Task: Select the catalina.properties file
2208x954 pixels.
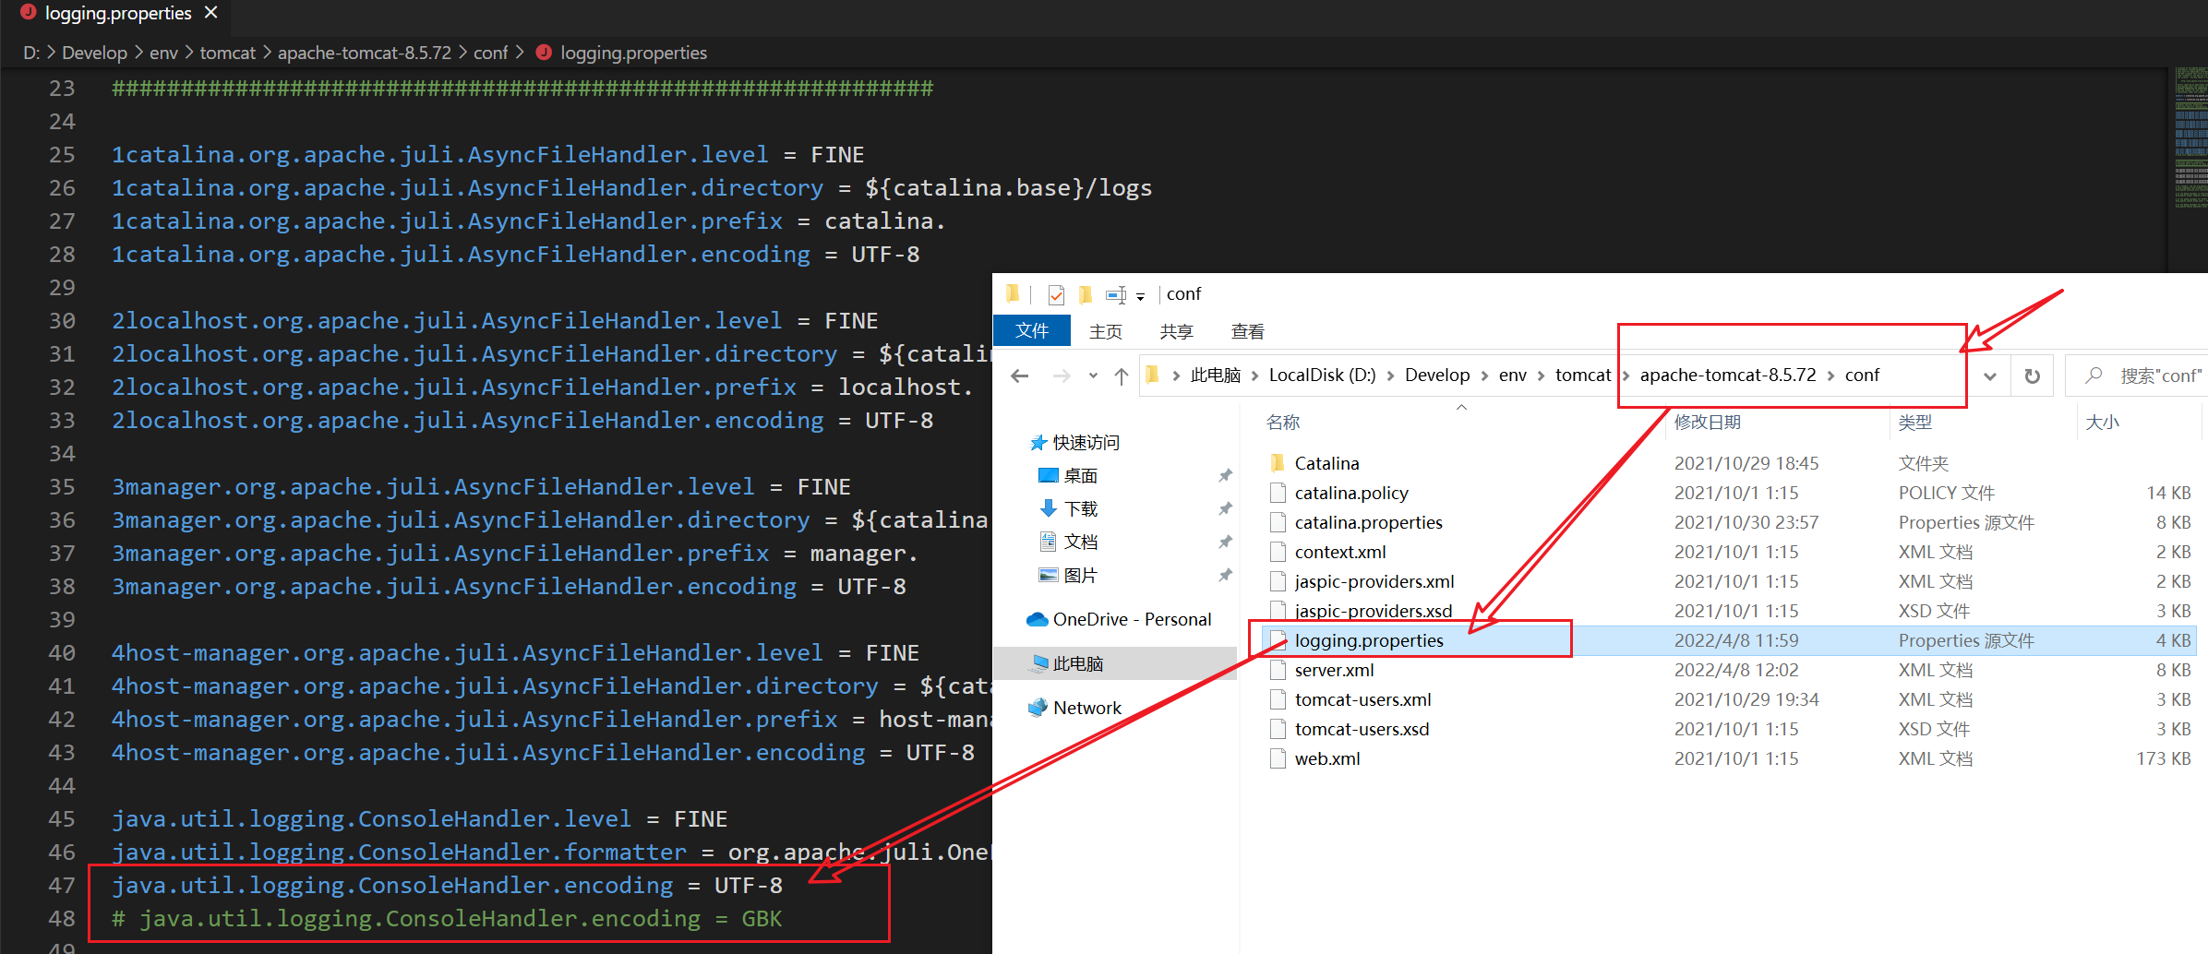Action: (x=1368, y=522)
